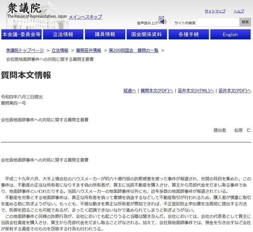Click the 質問本文情報 heading
This screenshot has height=232, width=253.
(x=26, y=75)
